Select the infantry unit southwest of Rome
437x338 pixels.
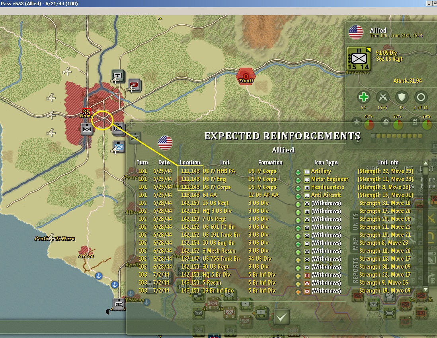tap(87, 129)
